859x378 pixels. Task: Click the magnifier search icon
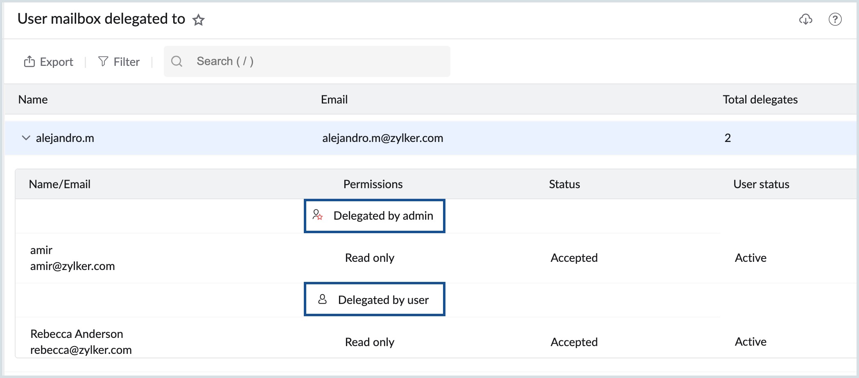pos(176,61)
